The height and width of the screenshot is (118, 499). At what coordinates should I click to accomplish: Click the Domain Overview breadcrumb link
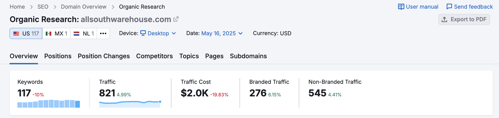click(84, 7)
